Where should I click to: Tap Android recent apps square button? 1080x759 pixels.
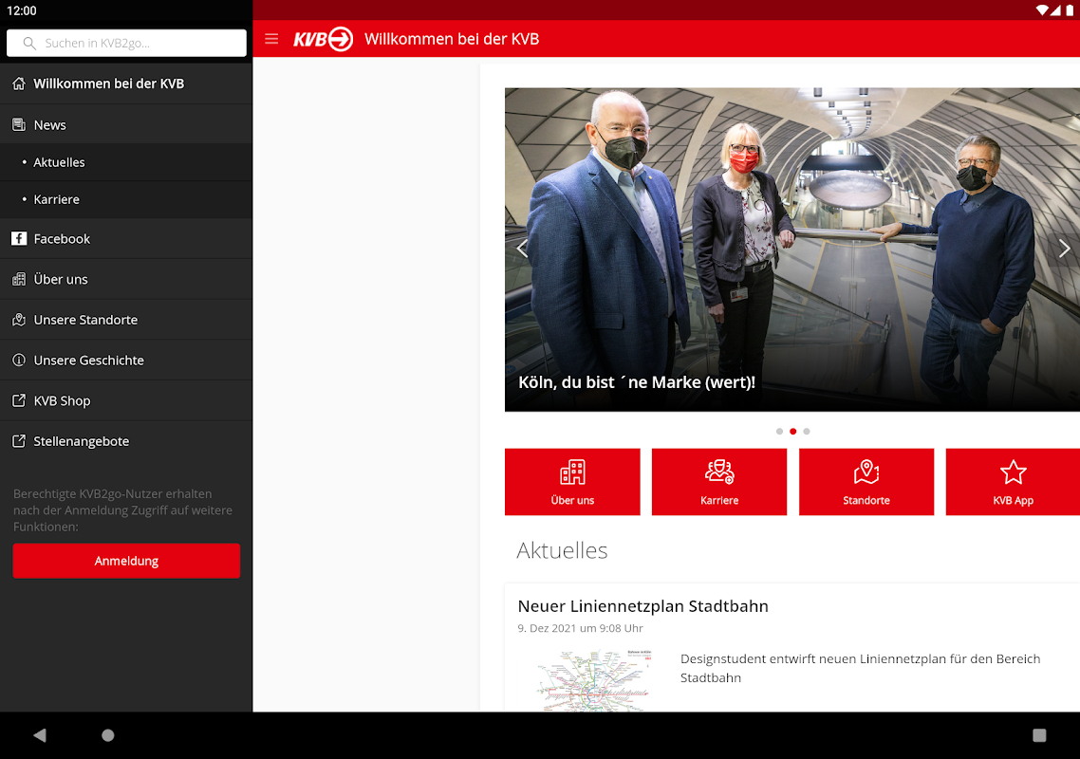tap(1039, 735)
